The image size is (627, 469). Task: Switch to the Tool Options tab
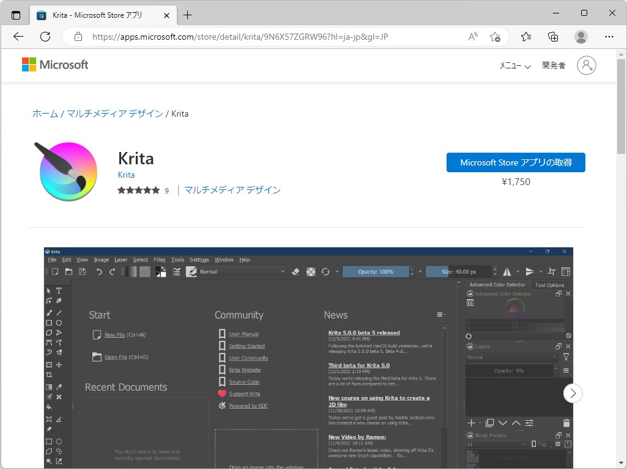[550, 285]
